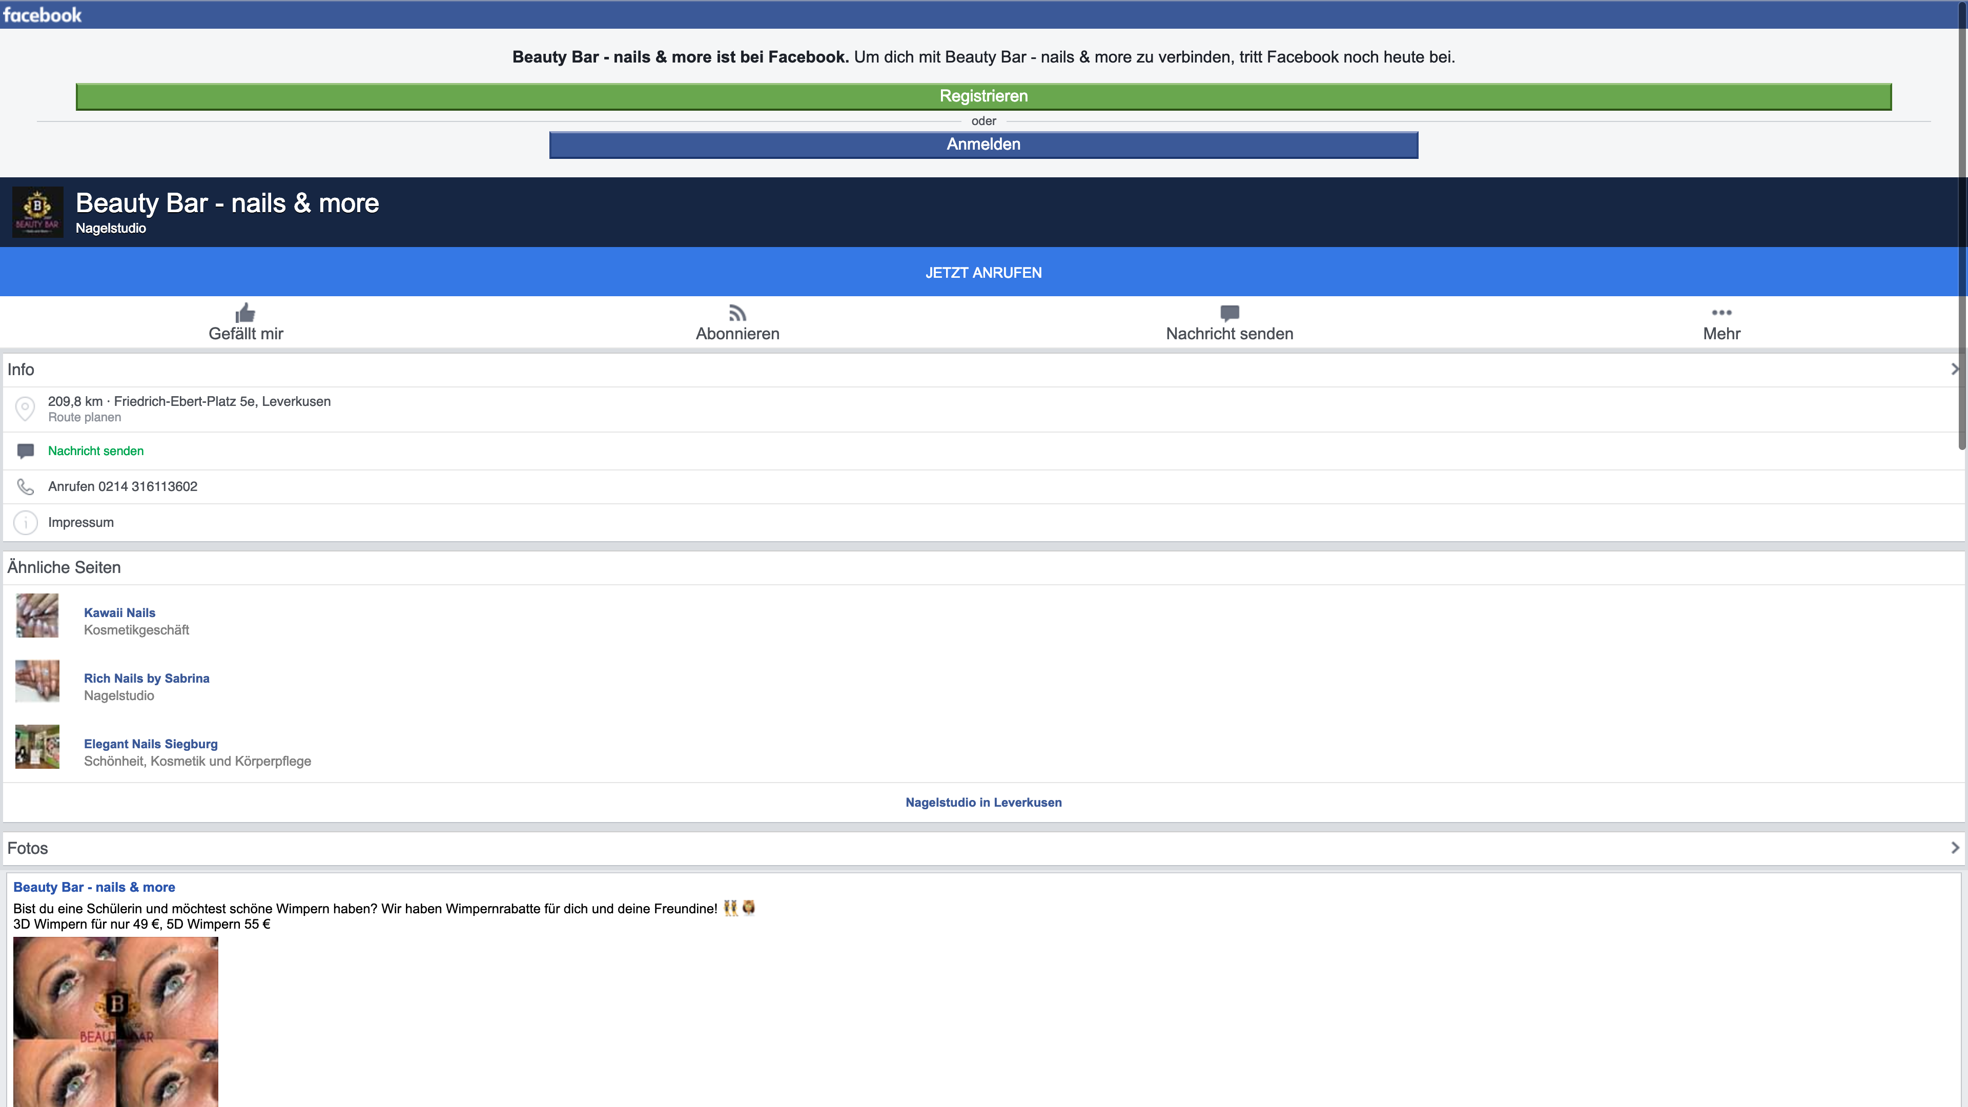
Task: Open the Kawaii Nails page link
Action: [x=119, y=613]
